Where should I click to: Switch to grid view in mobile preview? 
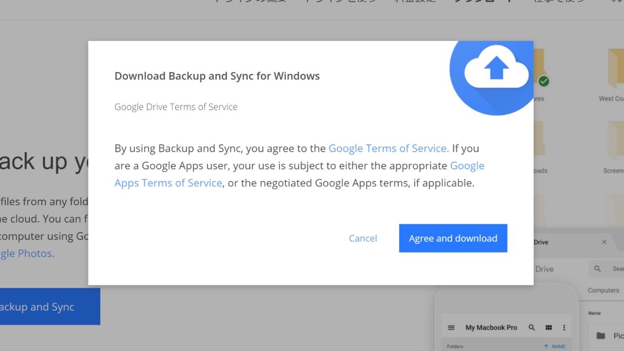548,328
